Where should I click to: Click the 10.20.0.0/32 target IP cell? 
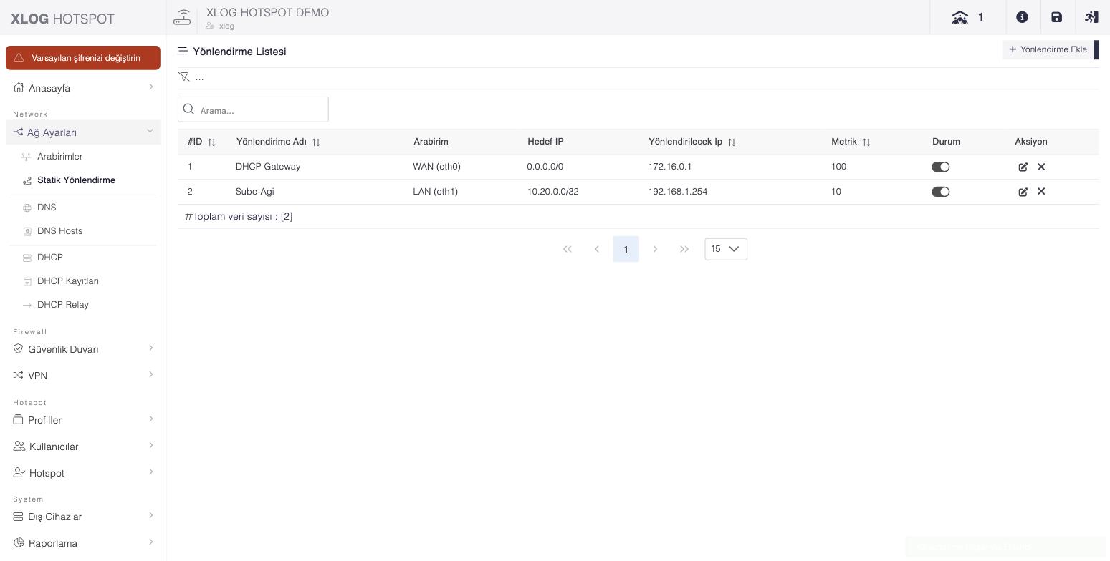coord(552,192)
